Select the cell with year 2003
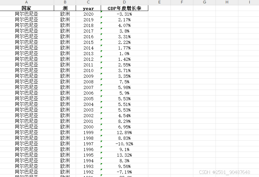 tap(89, 110)
